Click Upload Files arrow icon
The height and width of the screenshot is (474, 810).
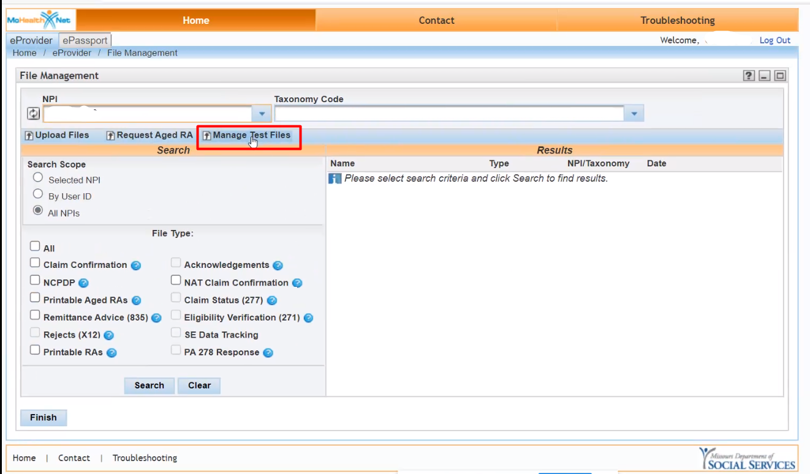click(29, 136)
